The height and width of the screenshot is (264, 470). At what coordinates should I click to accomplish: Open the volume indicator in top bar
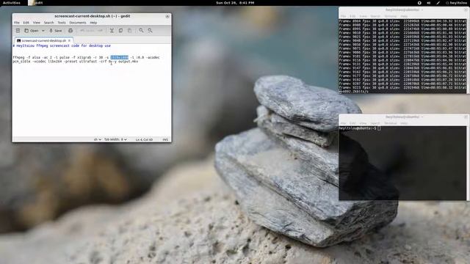[x=429, y=3]
